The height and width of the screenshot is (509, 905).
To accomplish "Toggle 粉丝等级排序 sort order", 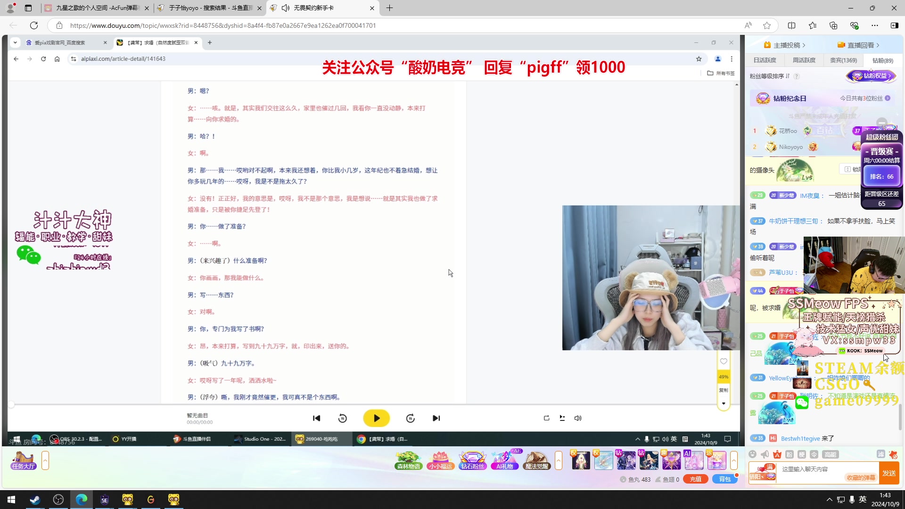I will click(770, 76).
